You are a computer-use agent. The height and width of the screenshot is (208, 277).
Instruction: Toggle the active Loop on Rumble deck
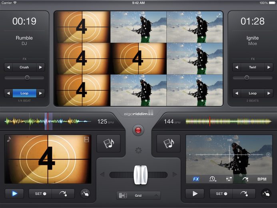[x=24, y=93]
